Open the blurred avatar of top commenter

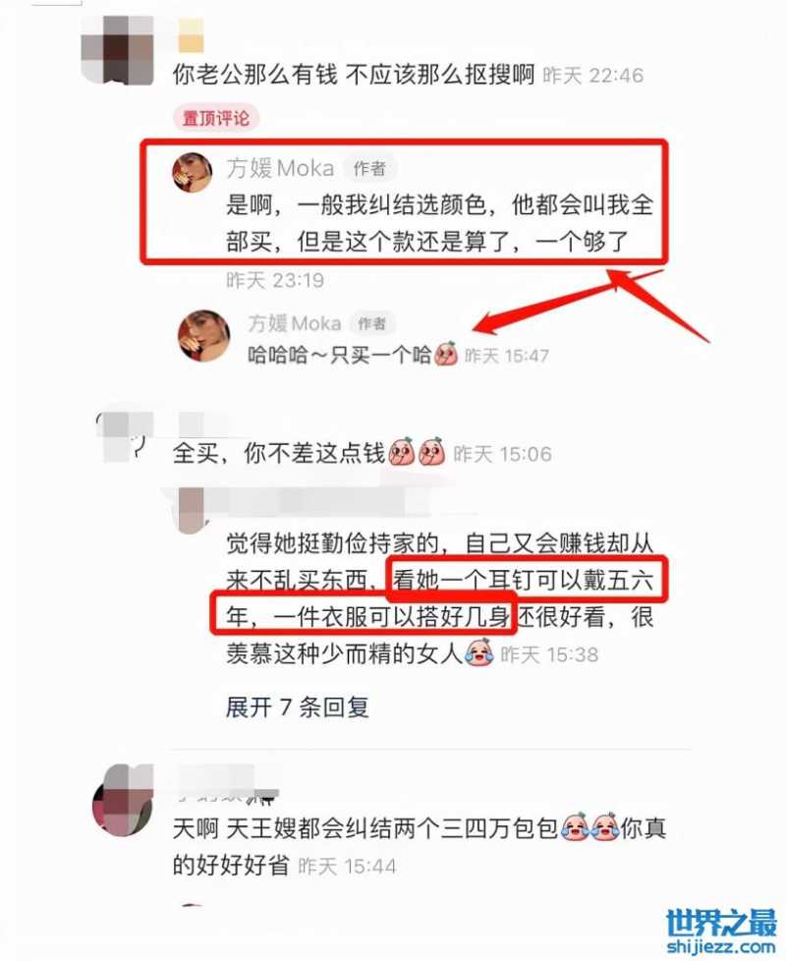[x=117, y=50]
